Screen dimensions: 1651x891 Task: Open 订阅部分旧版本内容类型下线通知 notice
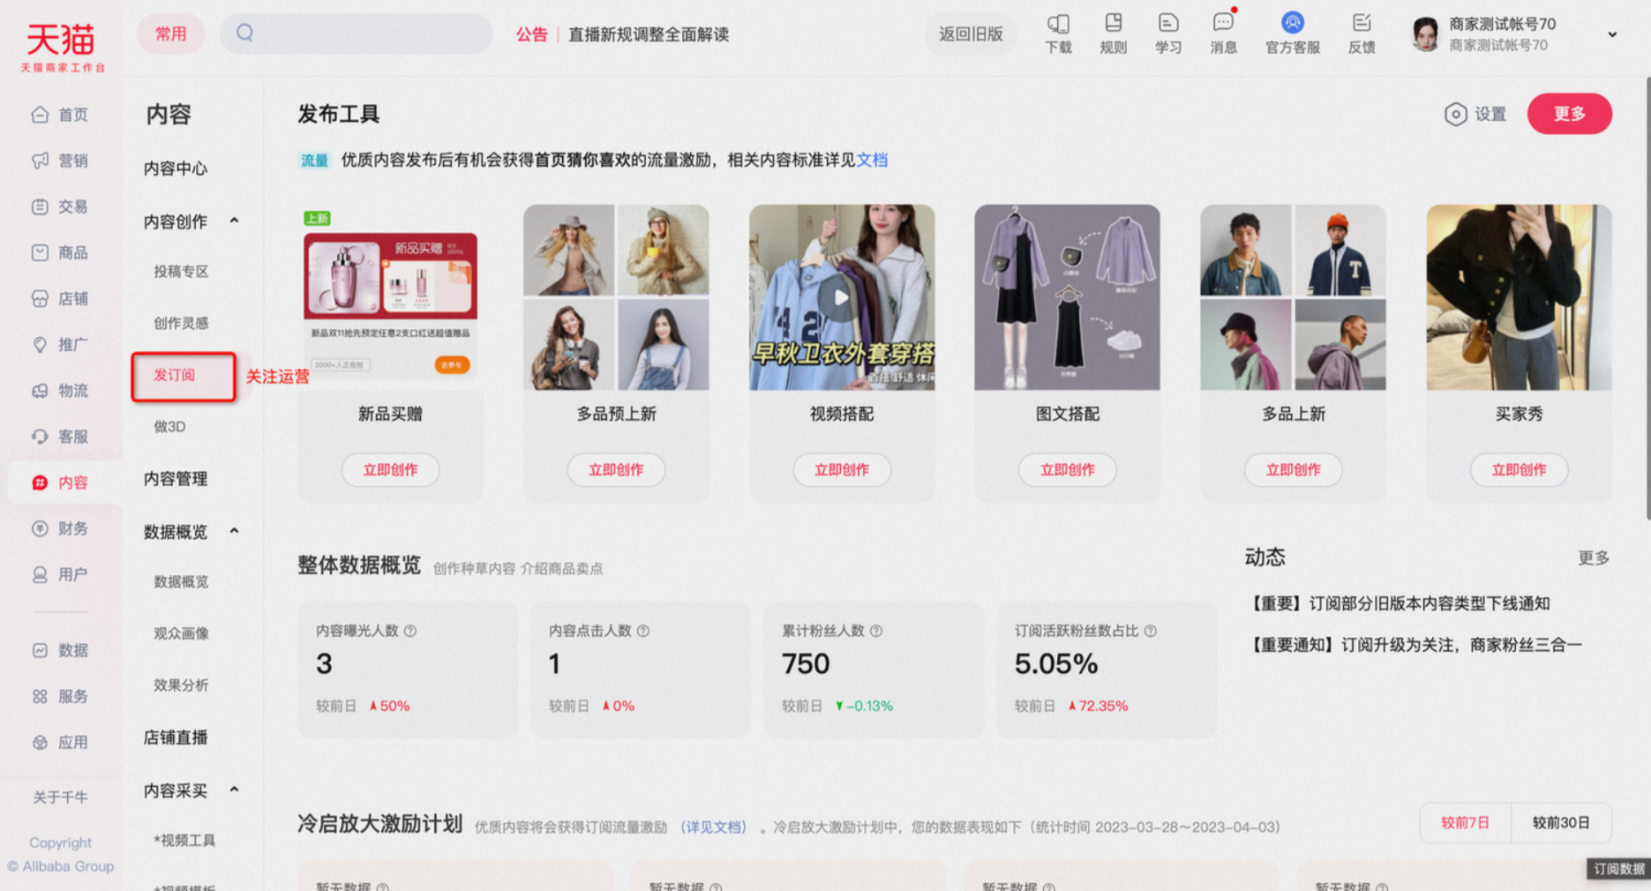(x=1400, y=603)
